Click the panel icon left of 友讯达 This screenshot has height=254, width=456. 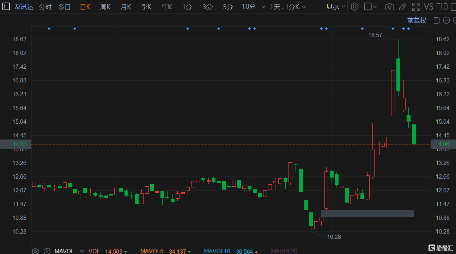point(6,7)
